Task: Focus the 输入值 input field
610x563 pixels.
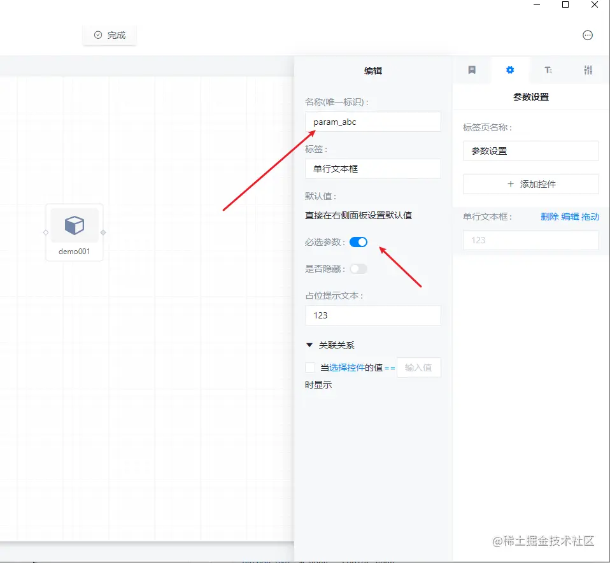Action: click(418, 367)
